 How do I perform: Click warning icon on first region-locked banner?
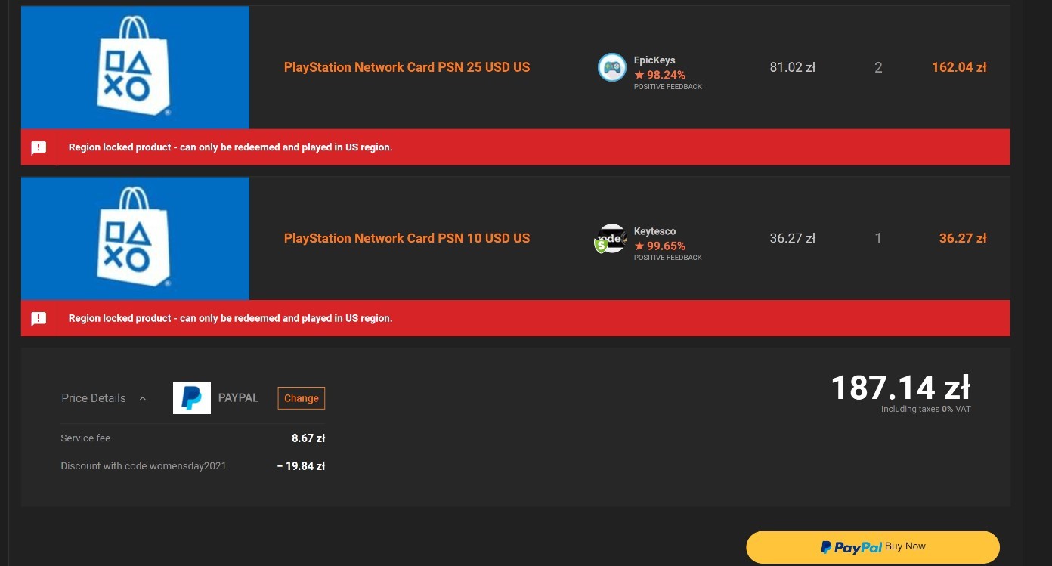coord(39,147)
